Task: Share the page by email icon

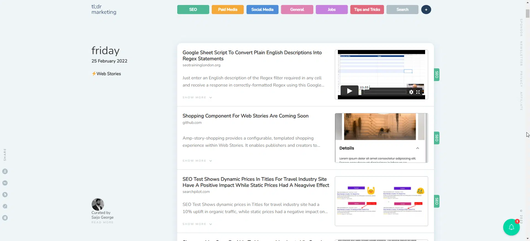Action: click(5, 218)
